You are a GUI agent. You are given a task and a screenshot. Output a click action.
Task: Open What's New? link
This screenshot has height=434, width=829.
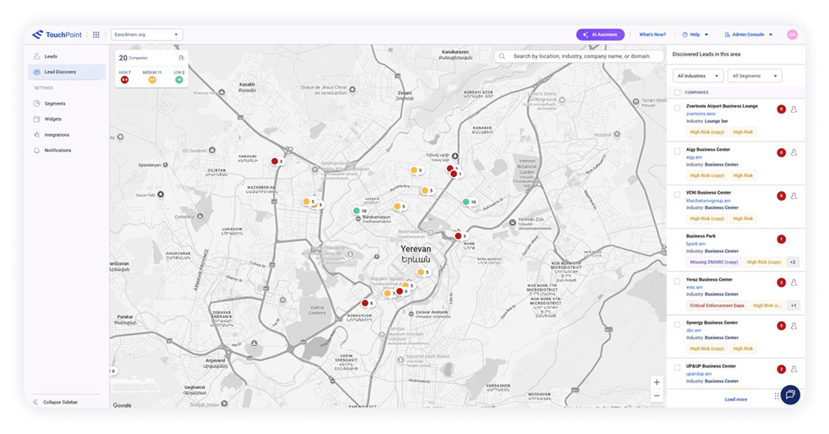652,35
